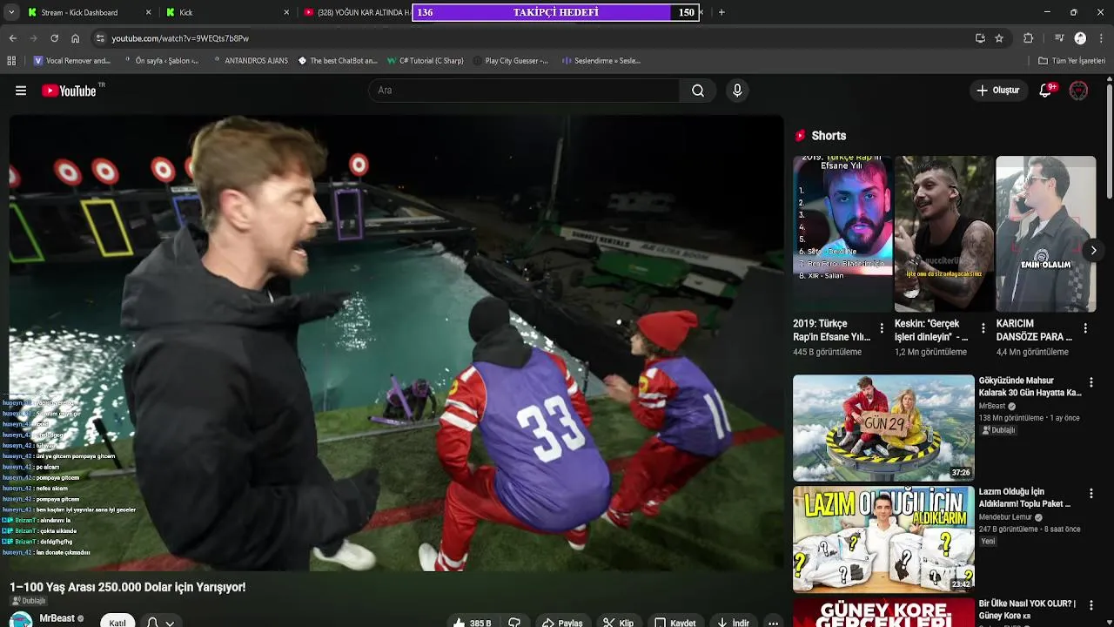Like the video (385 B)
This screenshot has width=1114, height=627.
pos(473,623)
